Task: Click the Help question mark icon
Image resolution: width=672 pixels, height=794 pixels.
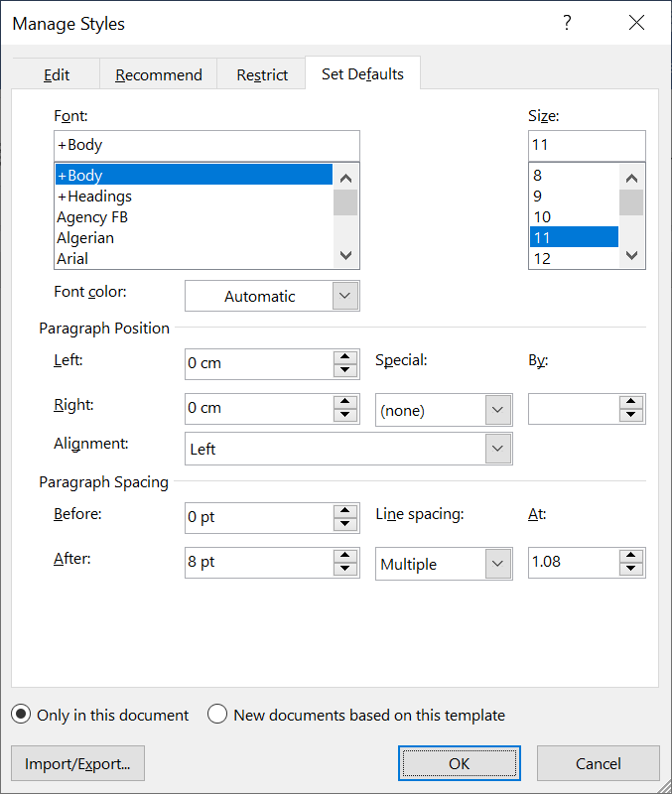Action: 567,23
